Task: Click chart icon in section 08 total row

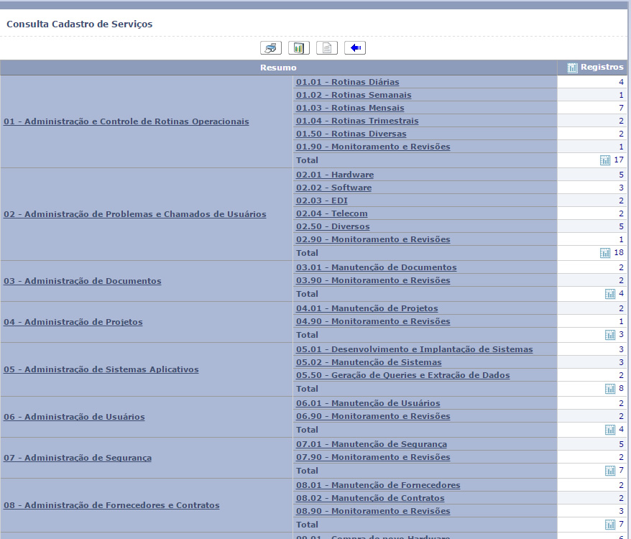Action: point(610,525)
